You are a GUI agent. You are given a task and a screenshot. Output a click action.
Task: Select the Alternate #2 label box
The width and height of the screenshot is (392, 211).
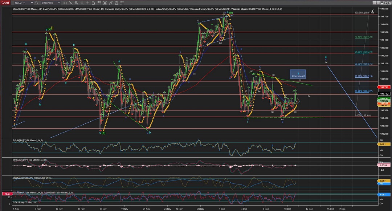pyautogui.click(x=298, y=74)
